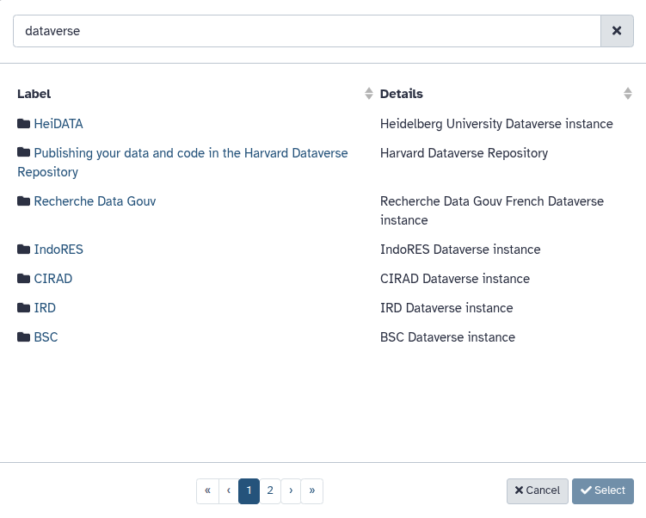The image size is (646, 518).
Task: Clear the search field with X button
Action: [616, 30]
